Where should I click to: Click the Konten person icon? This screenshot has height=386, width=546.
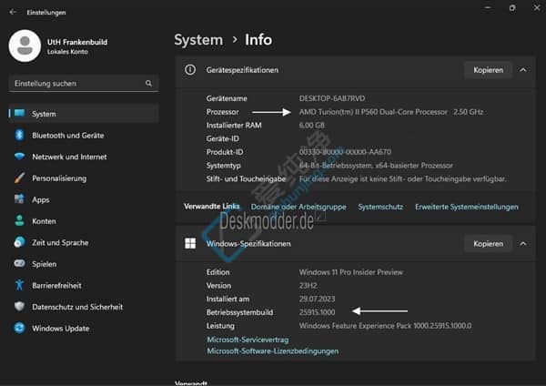point(18,221)
